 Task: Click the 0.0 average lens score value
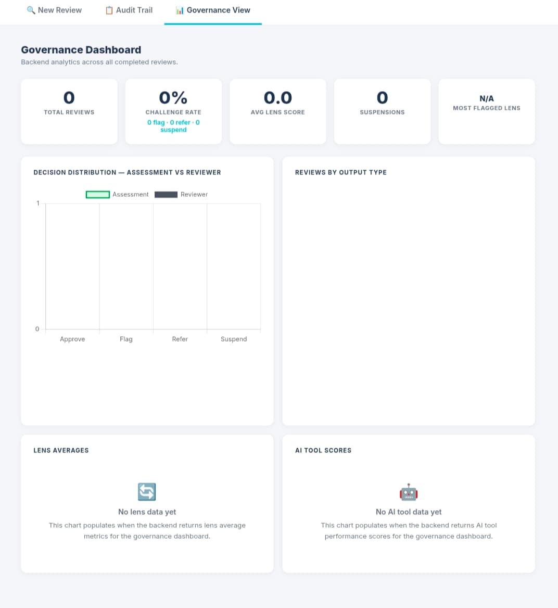(x=277, y=98)
